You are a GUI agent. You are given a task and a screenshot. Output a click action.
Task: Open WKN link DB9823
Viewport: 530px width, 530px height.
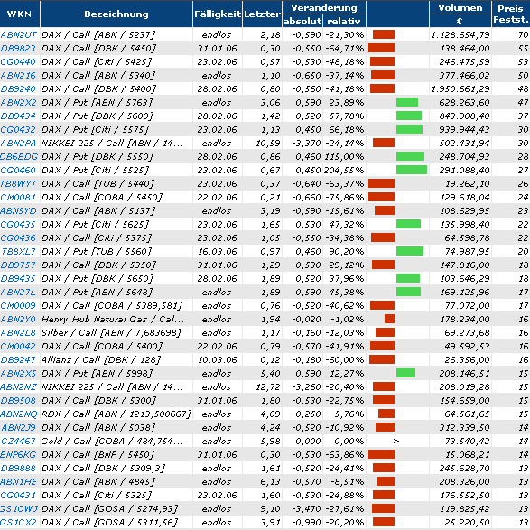click(18, 49)
